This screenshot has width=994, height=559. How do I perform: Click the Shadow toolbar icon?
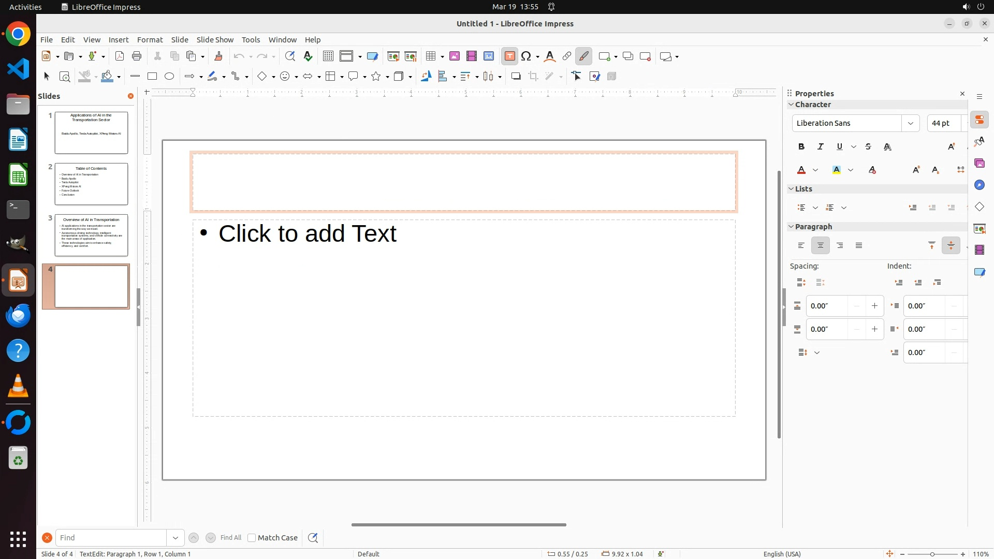click(x=516, y=76)
